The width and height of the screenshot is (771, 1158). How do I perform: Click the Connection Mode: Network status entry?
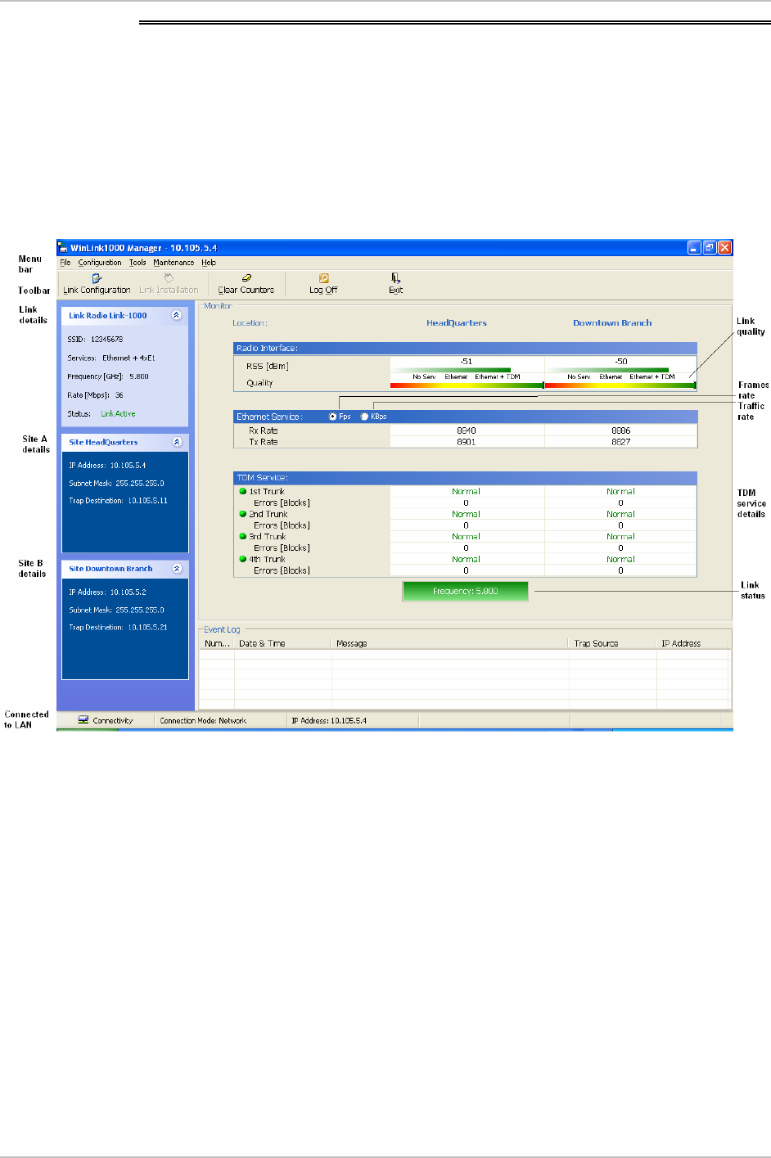(203, 721)
